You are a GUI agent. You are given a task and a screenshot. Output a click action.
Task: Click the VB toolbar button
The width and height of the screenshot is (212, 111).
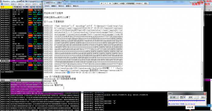(x=110, y=3)
